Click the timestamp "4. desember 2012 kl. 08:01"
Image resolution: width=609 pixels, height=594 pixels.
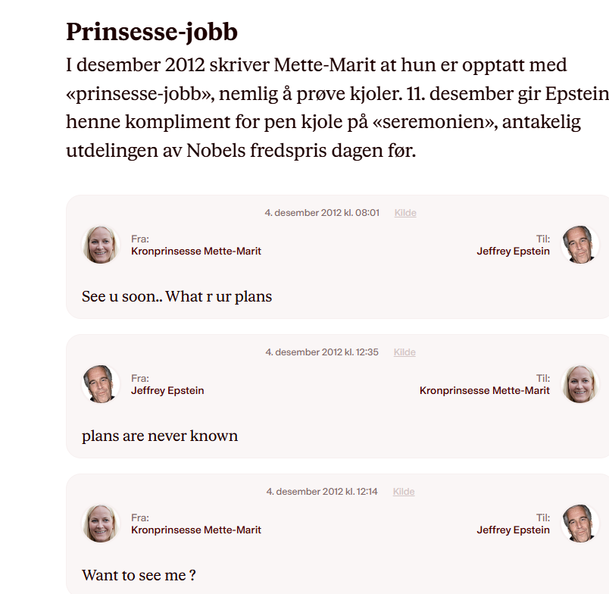click(x=322, y=213)
